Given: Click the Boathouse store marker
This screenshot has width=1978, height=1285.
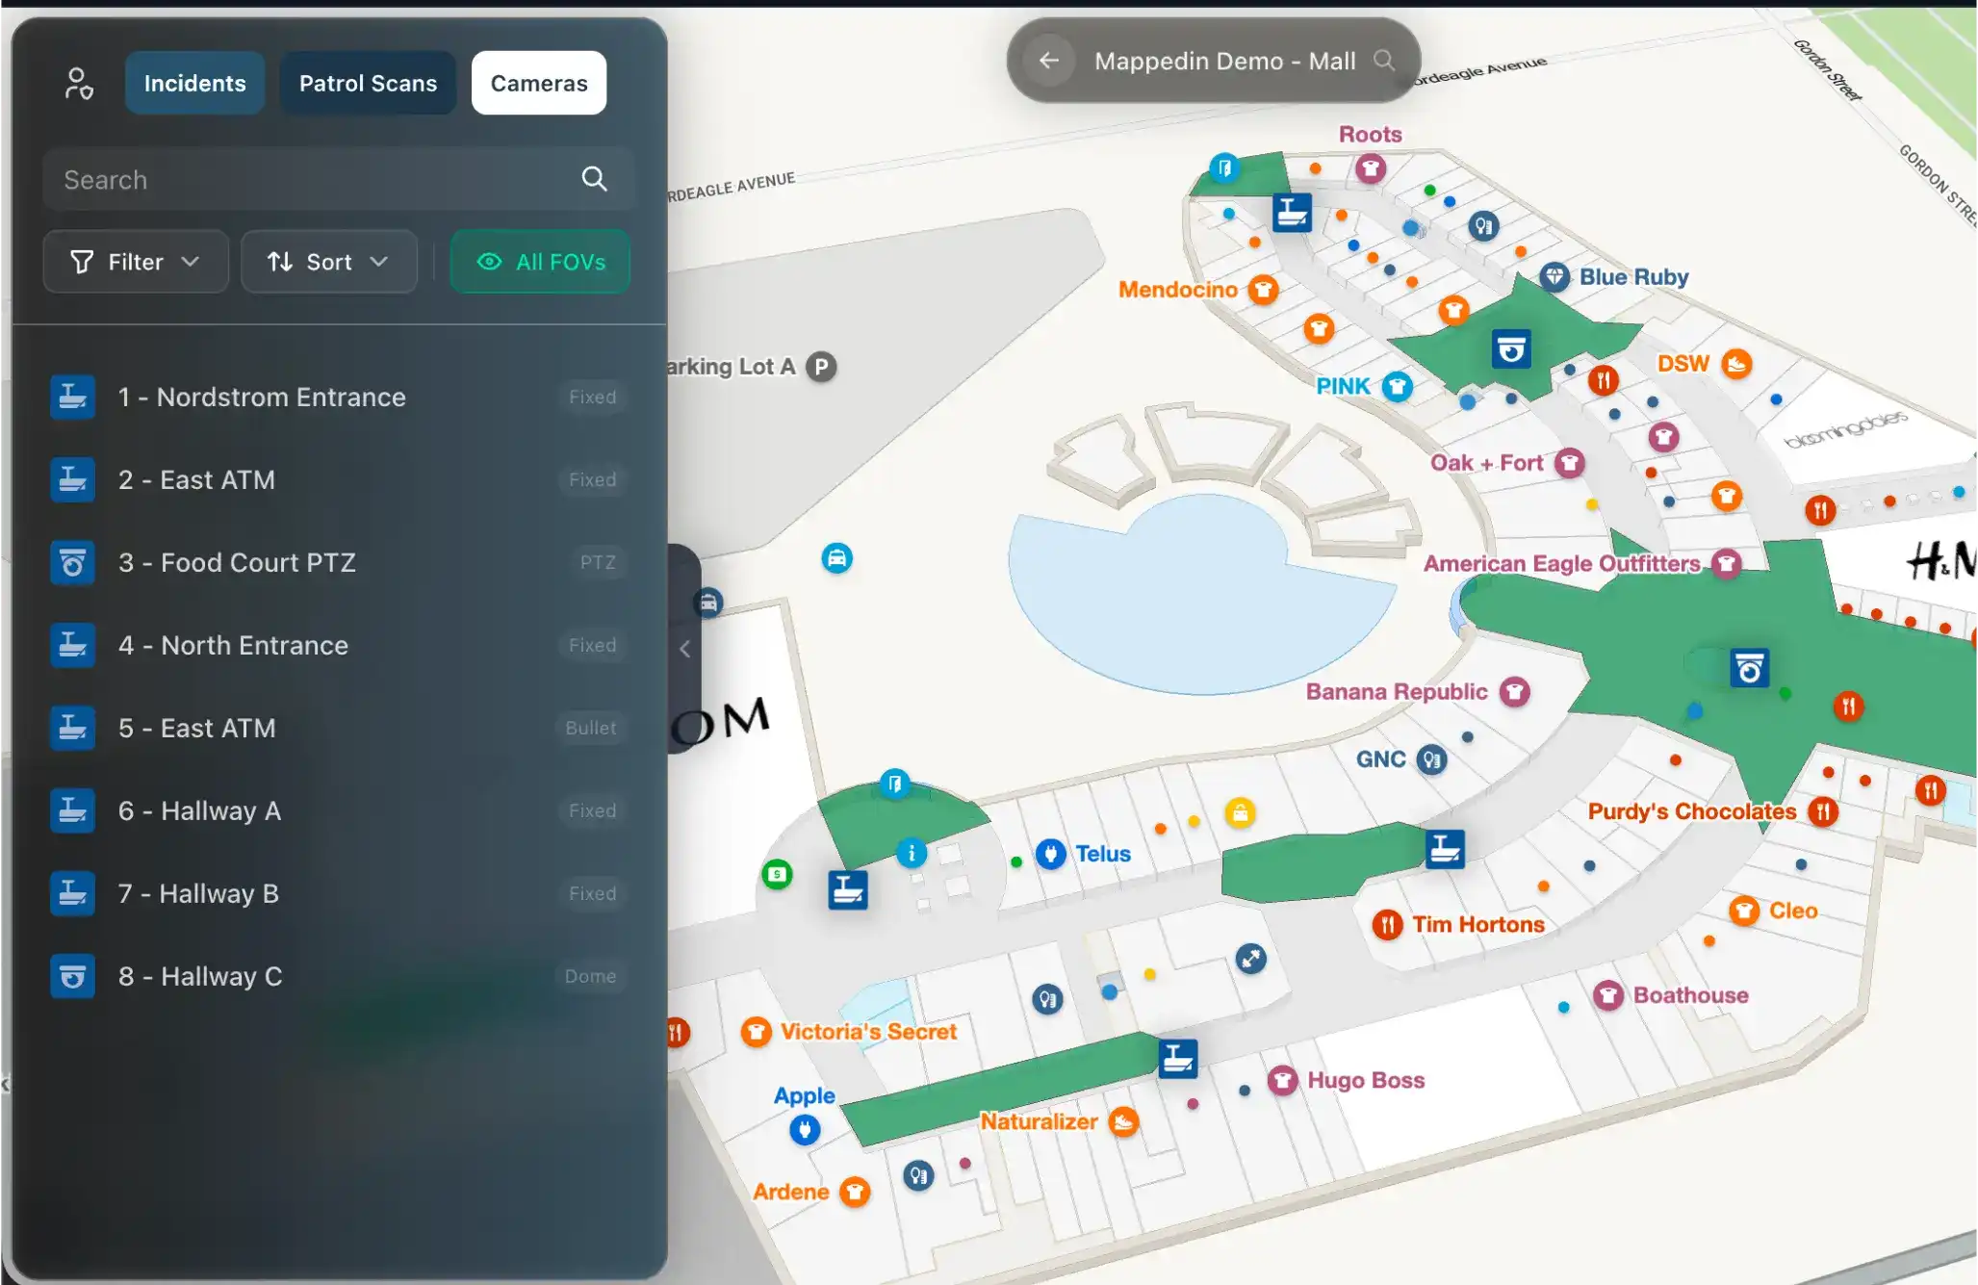Looking at the screenshot, I should tap(1608, 995).
